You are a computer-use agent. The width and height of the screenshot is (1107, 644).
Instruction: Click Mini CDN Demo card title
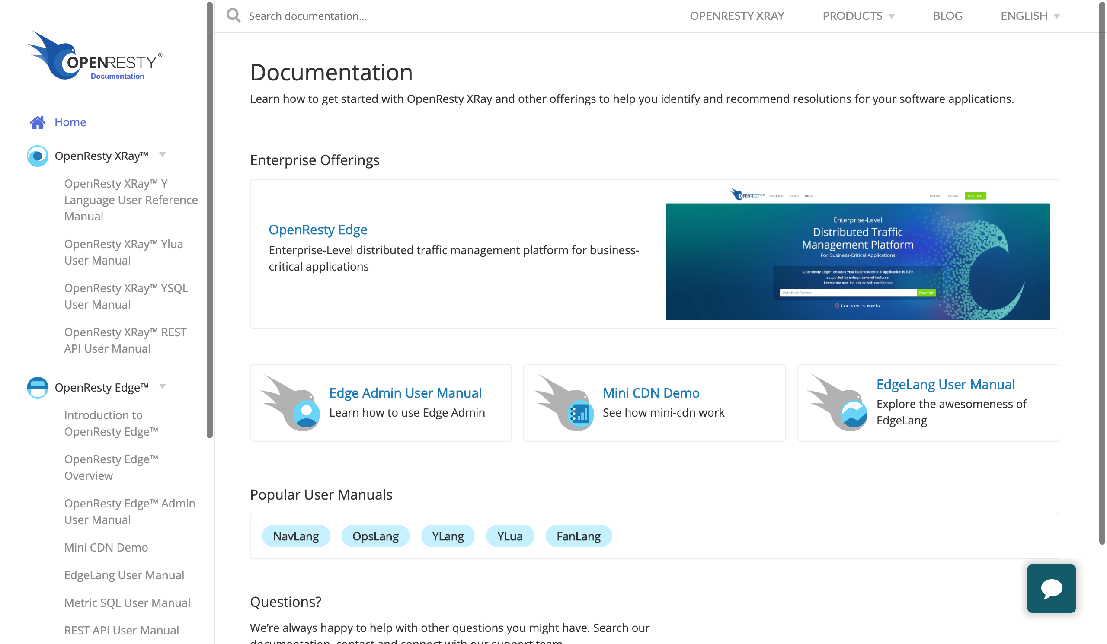(x=651, y=393)
